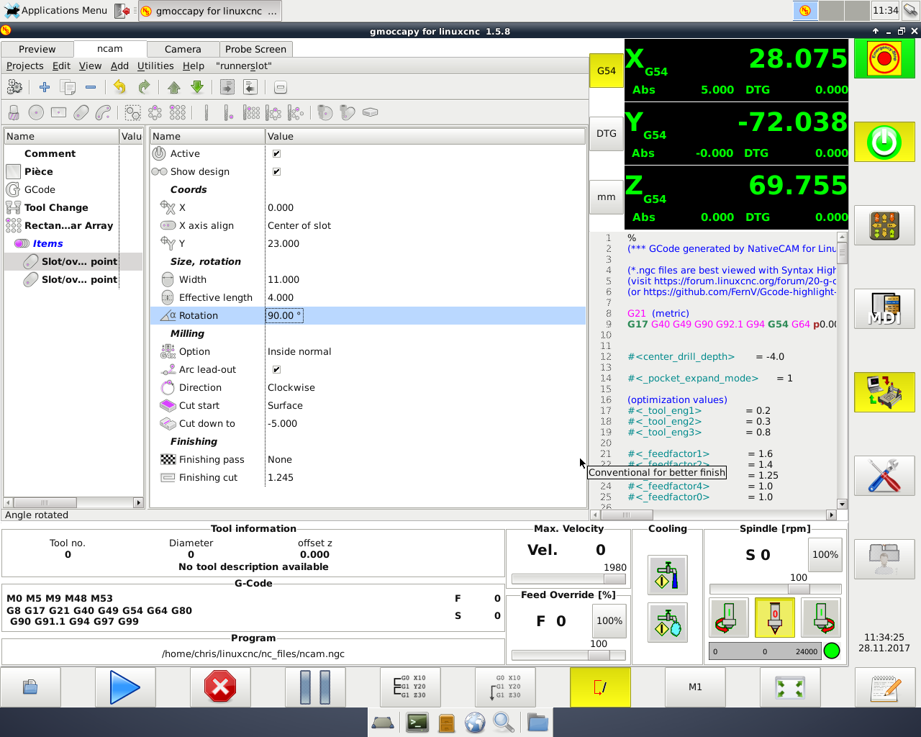Add a circular pocket feature

click(36, 112)
